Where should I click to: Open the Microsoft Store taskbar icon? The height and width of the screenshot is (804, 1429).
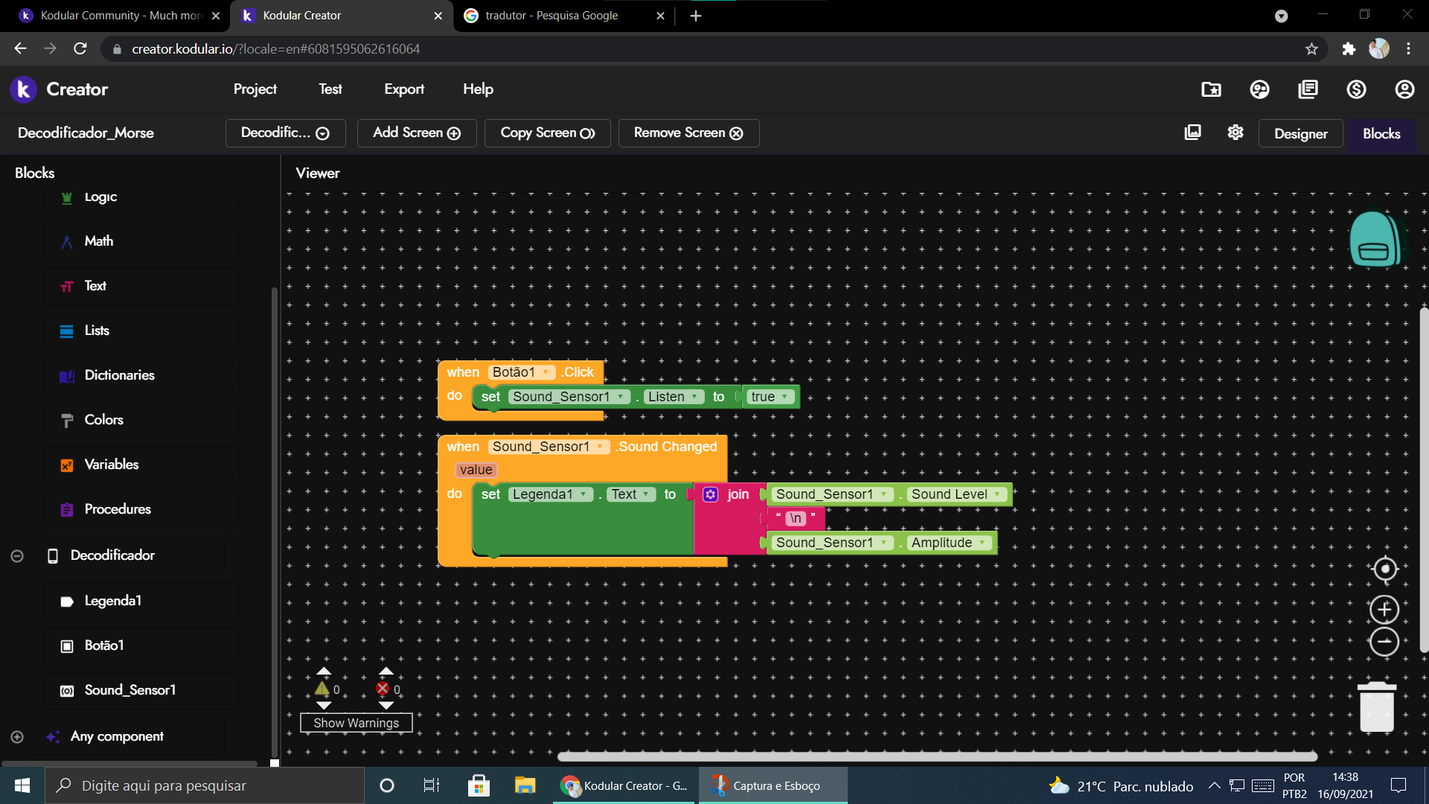click(479, 785)
